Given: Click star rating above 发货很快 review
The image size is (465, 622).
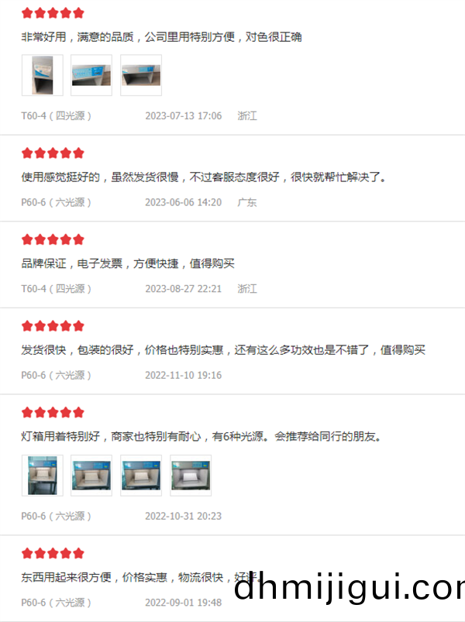Looking at the screenshot, I should click(53, 325).
